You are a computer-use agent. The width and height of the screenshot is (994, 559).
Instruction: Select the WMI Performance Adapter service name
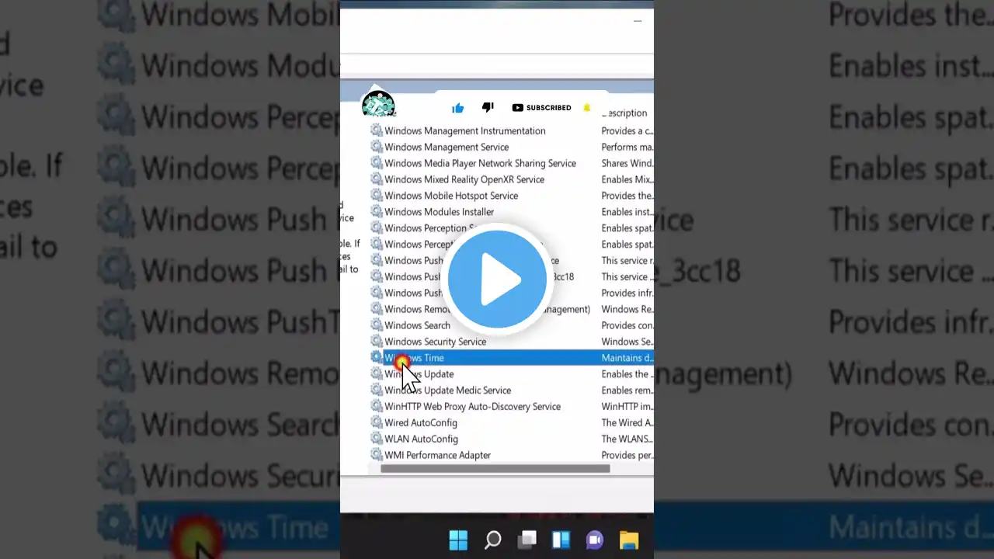tap(437, 456)
